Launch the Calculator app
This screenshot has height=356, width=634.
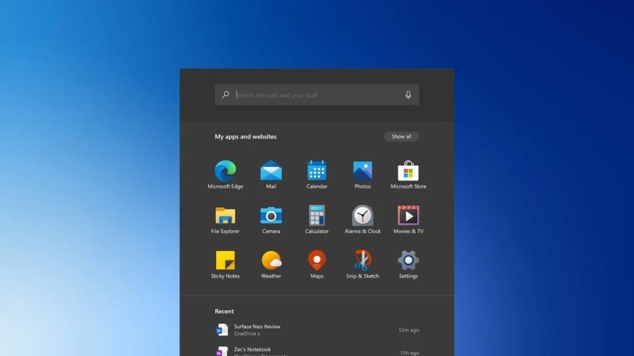pyautogui.click(x=316, y=217)
